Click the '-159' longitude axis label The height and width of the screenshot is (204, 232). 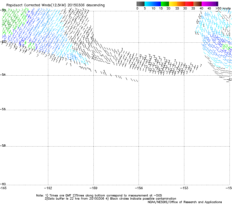[x=93, y=188]
